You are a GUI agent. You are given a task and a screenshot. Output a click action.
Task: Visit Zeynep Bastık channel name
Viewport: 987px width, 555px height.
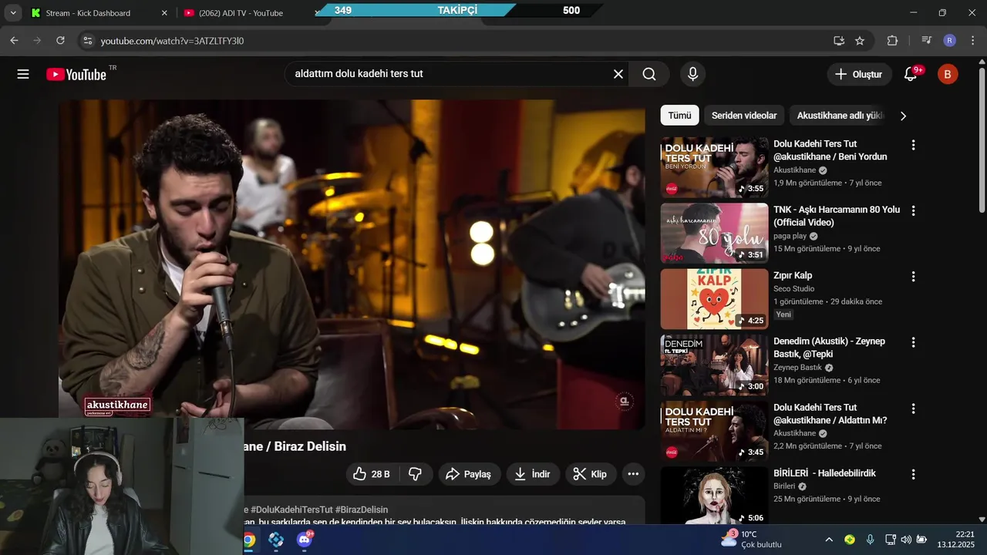[797, 368]
